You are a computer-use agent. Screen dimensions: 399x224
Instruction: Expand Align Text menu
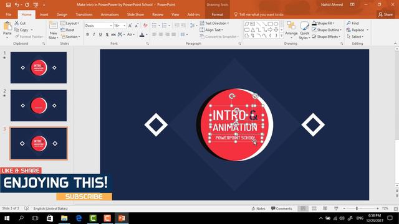211,30
